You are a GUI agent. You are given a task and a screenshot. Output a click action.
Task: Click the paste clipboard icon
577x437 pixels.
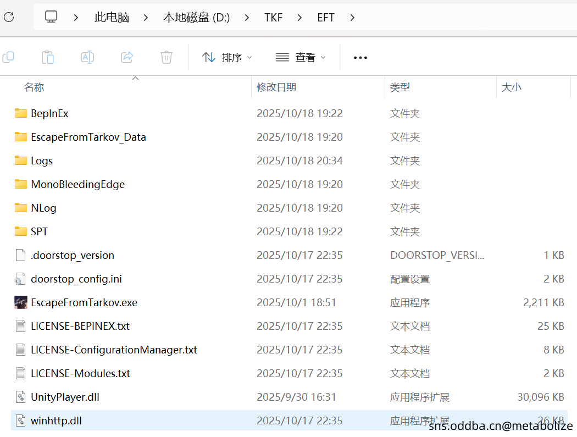[x=48, y=57]
